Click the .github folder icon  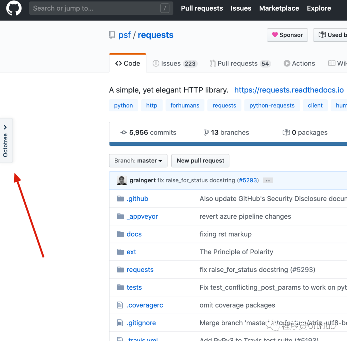(120, 198)
